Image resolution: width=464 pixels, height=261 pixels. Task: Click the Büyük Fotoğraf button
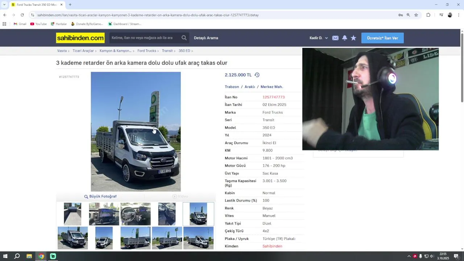[x=100, y=196]
